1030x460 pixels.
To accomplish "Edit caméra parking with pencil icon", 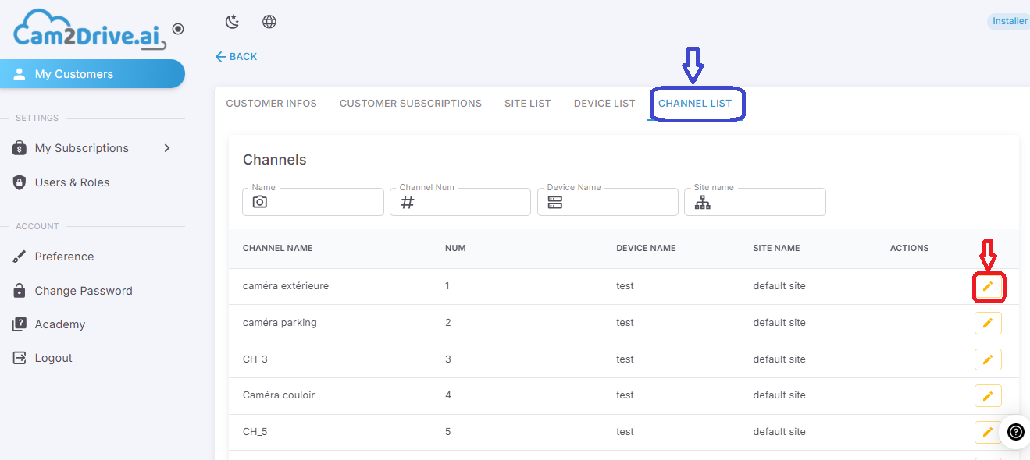I will (988, 323).
